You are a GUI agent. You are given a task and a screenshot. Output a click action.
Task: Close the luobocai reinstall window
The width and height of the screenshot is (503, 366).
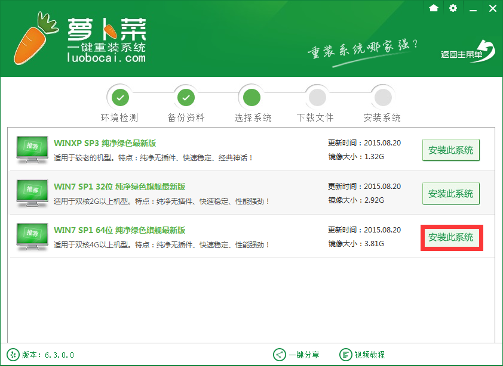coord(493,8)
